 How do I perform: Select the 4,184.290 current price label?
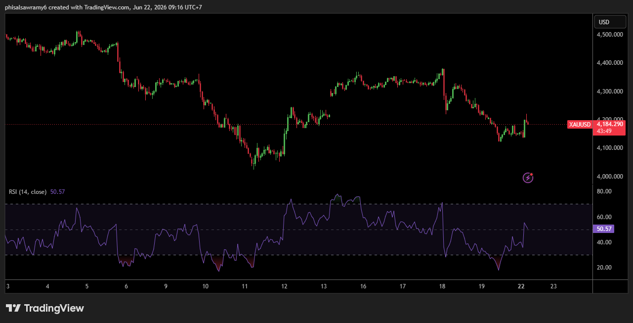(610, 124)
